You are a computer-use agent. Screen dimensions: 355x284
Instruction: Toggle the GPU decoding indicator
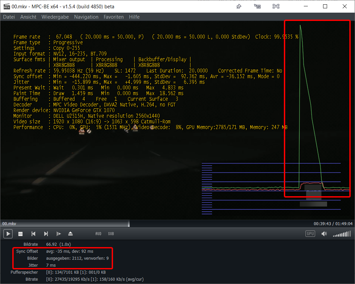(x=310, y=234)
